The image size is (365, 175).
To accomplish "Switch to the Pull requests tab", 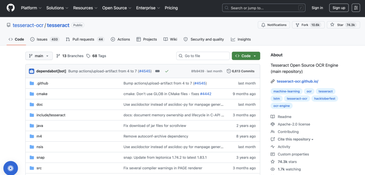I will [85, 39].
